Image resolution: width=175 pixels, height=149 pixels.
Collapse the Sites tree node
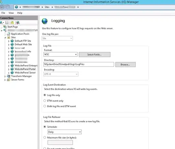(5, 38)
